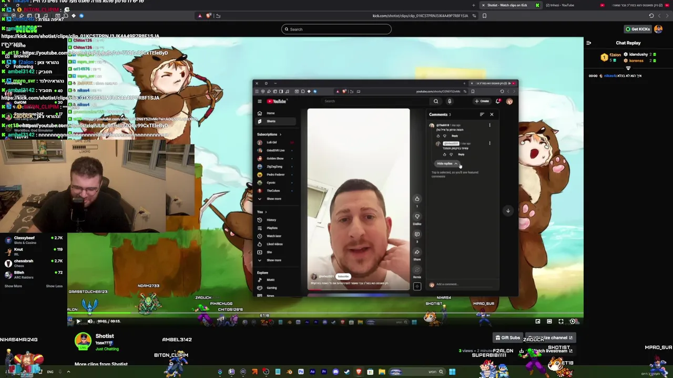Screen dimensions: 673x378
Task: Click the YouTube logo
Action: tap(277, 101)
